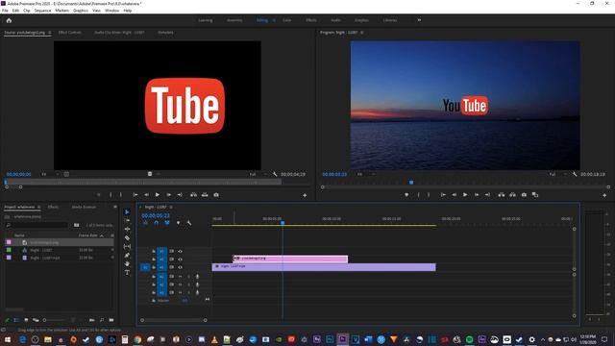Screen dimensions: 615x346
Task: Click Extract button in Program monitor
Action: pyautogui.click(x=512, y=194)
